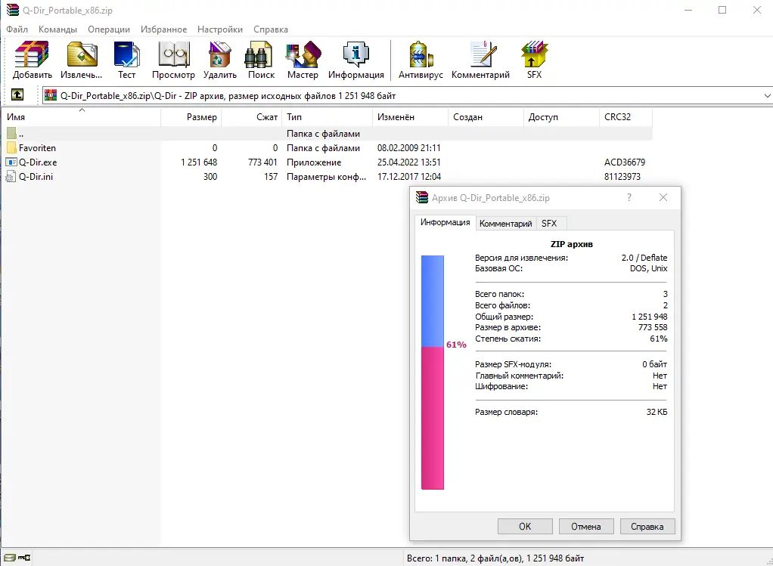This screenshot has width=773, height=566.
Task: Expand the address bar dropdown arrow
Action: [x=767, y=95]
